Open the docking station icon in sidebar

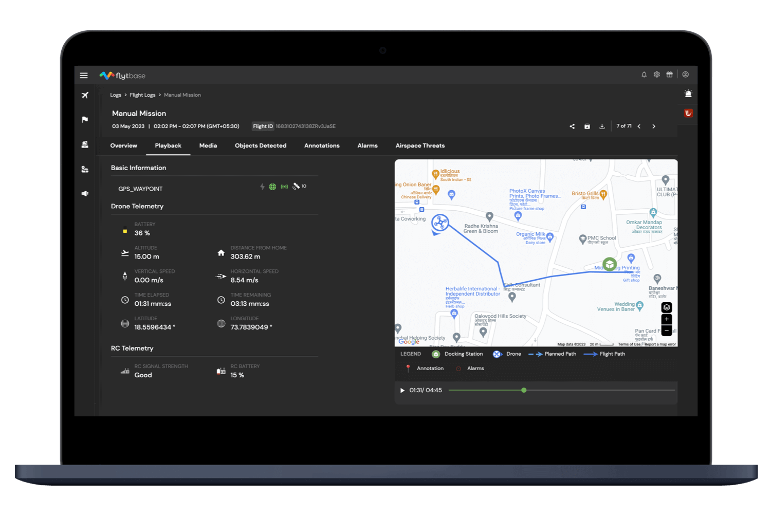click(85, 144)
